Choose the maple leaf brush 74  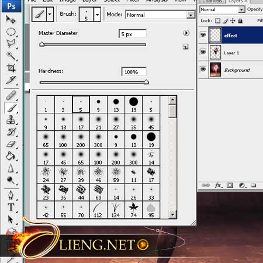(x=134, y=210)
